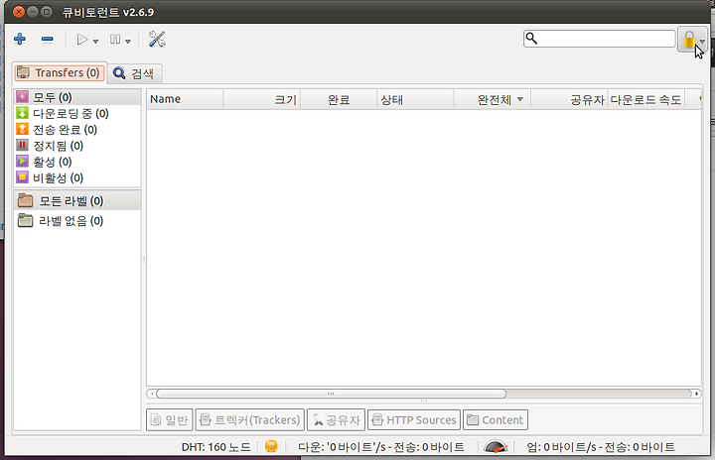Select the 라벨 없음 (0) label
This screenshot has height=460, width=715.
[x=76, y=221]
